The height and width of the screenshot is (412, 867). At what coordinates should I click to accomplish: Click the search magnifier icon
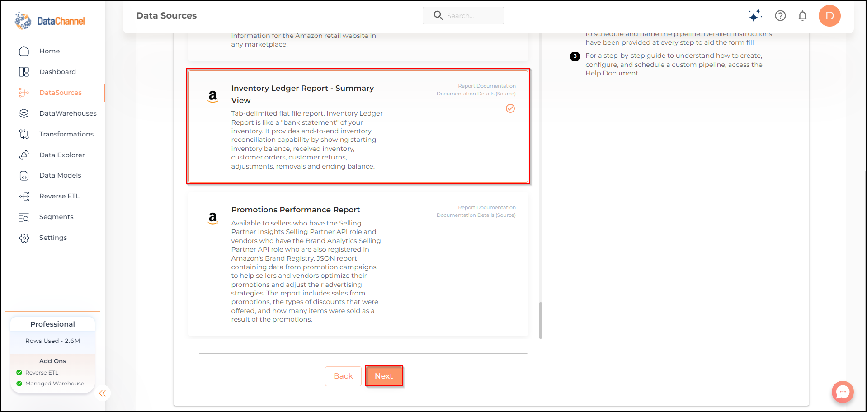coord(438,15)
